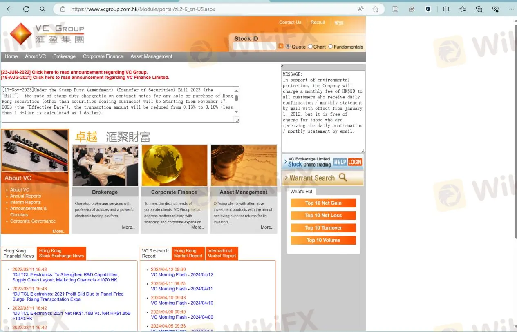Expand Brokerage section via More link
517x332 pixels.
[128, 227]
